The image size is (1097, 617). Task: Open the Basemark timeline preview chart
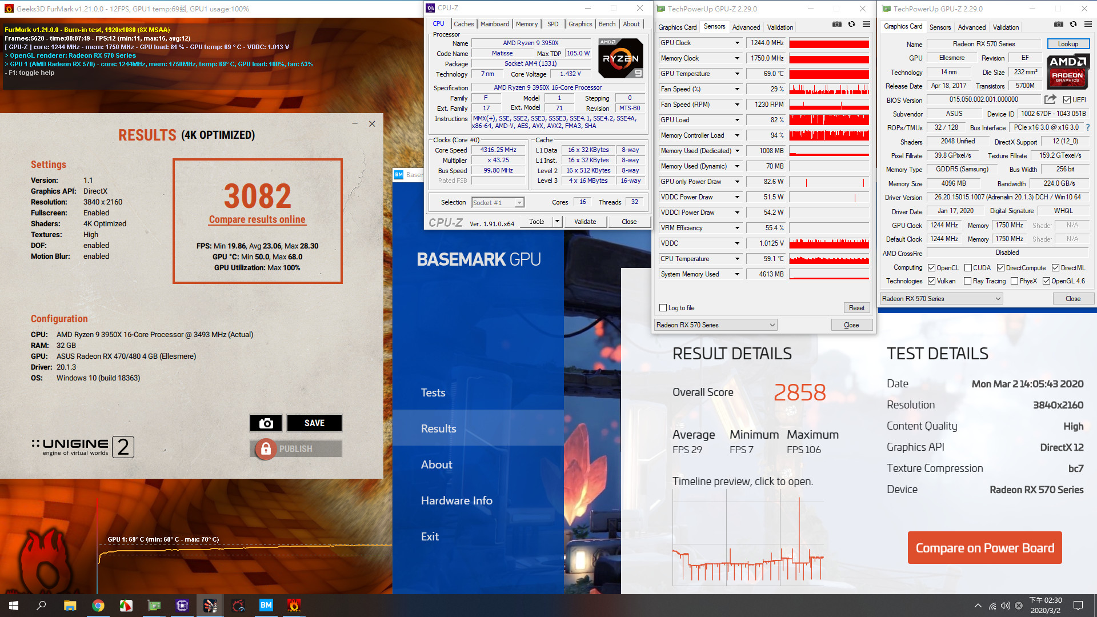point(748,537)
